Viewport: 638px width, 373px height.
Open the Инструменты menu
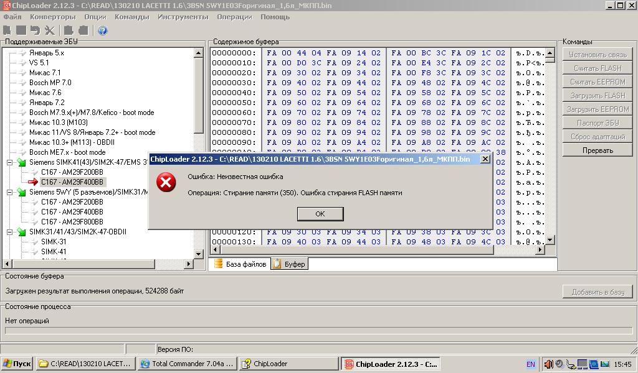183,17
